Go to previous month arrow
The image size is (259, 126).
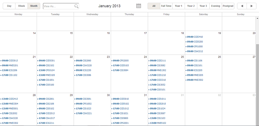pyautogui.click(x=242, y=6)
